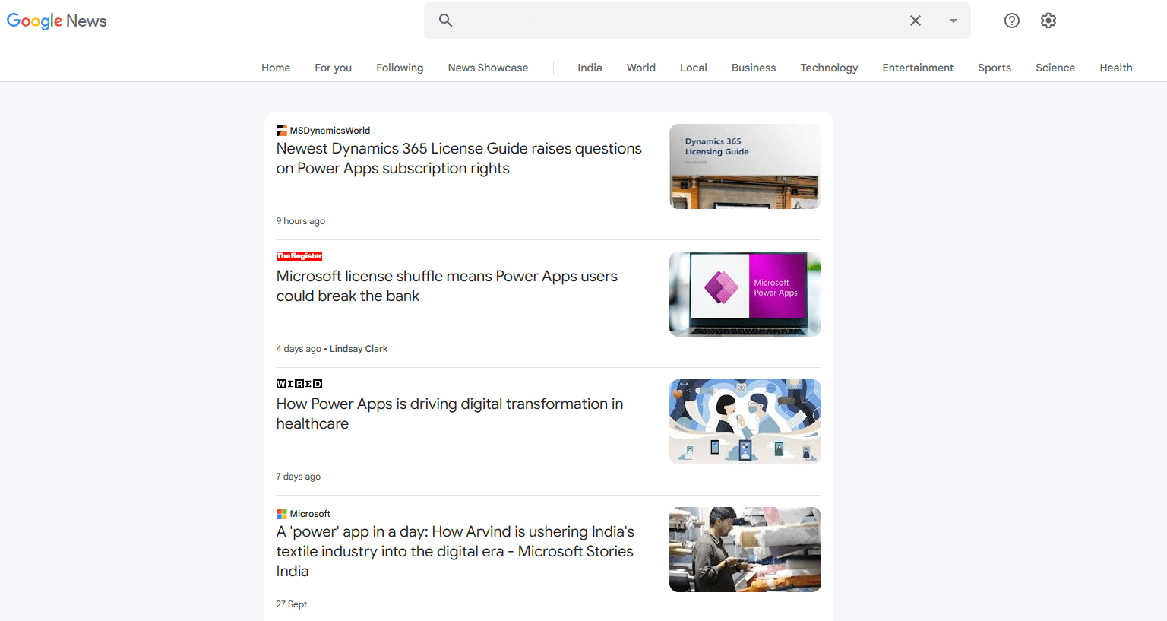Image resolution: width=1167 pixels, height=621 pixels.
Task: Open the Settings gear
Action: (1048, 21)
